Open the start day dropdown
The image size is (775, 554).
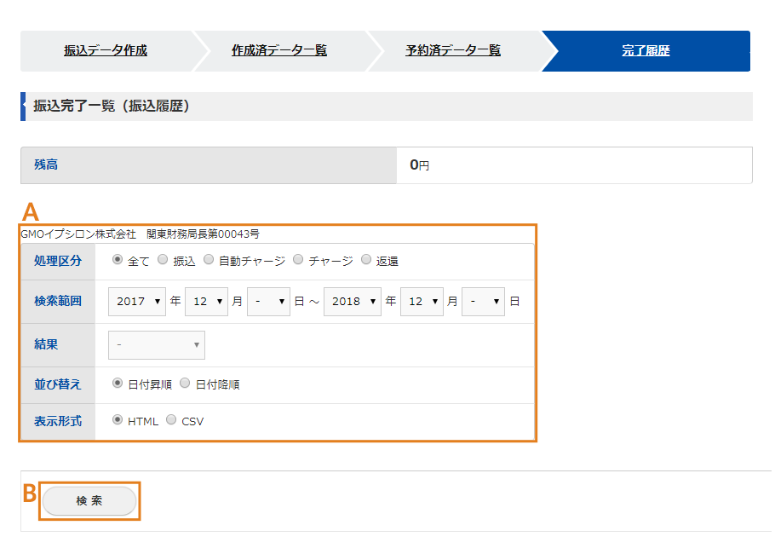click(268, 302)
